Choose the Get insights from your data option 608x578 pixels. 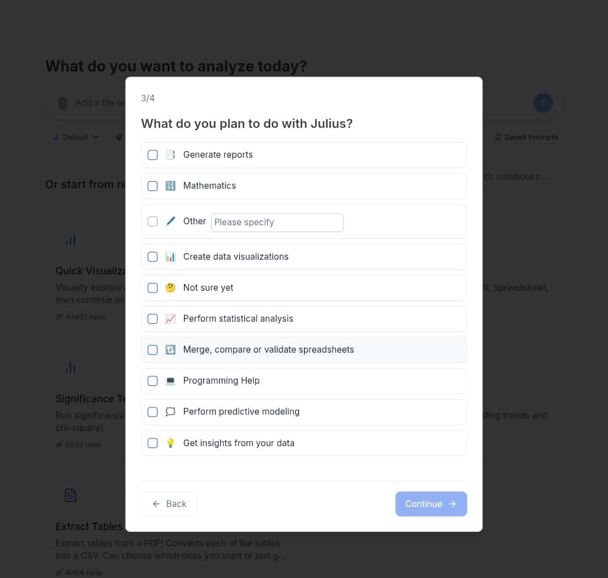coord(303,443)
